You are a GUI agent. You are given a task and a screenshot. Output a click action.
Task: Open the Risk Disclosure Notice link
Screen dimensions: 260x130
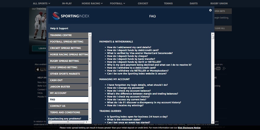click(x=189, y=128)
